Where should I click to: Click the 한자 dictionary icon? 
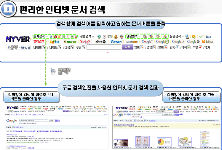coord(177,47)
